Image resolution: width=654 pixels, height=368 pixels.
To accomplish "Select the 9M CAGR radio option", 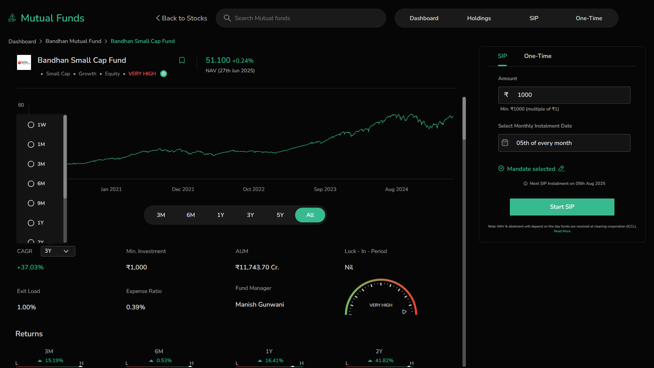I will 31,203.
